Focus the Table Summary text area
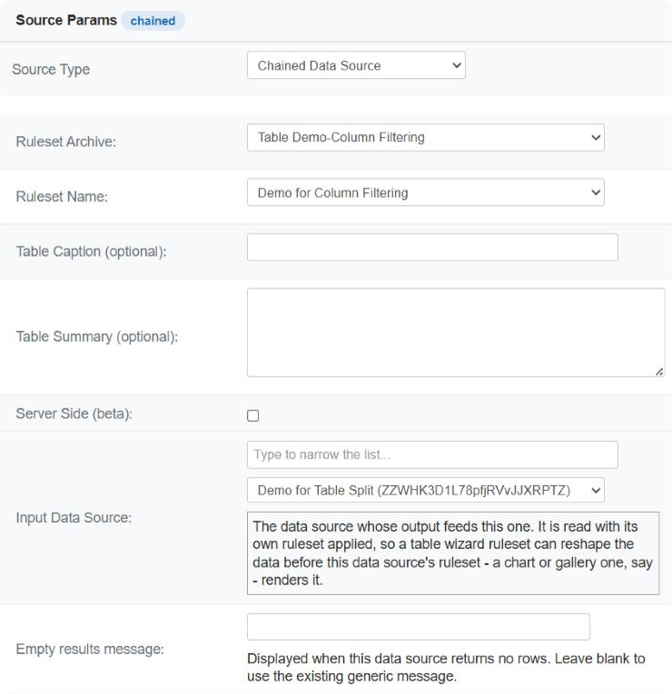The width and height of the screenshot is (672, 694). click(456, 333)
